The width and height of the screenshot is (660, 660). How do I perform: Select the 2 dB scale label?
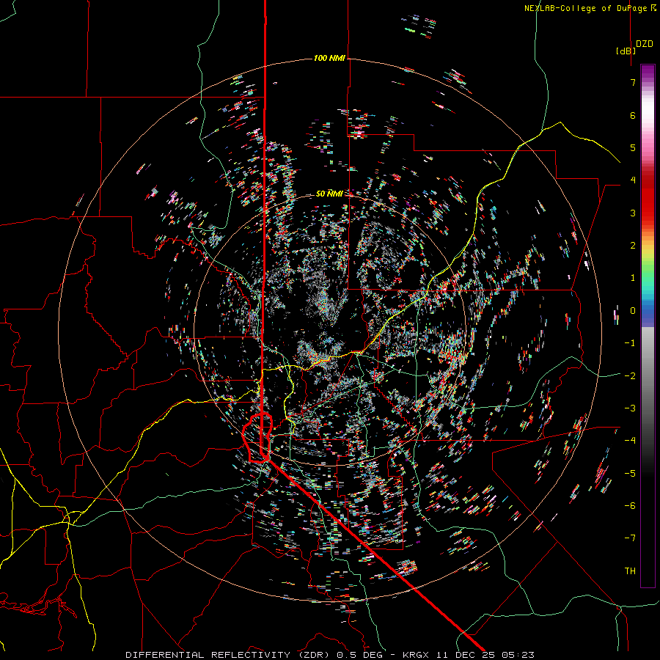point(633,246)
